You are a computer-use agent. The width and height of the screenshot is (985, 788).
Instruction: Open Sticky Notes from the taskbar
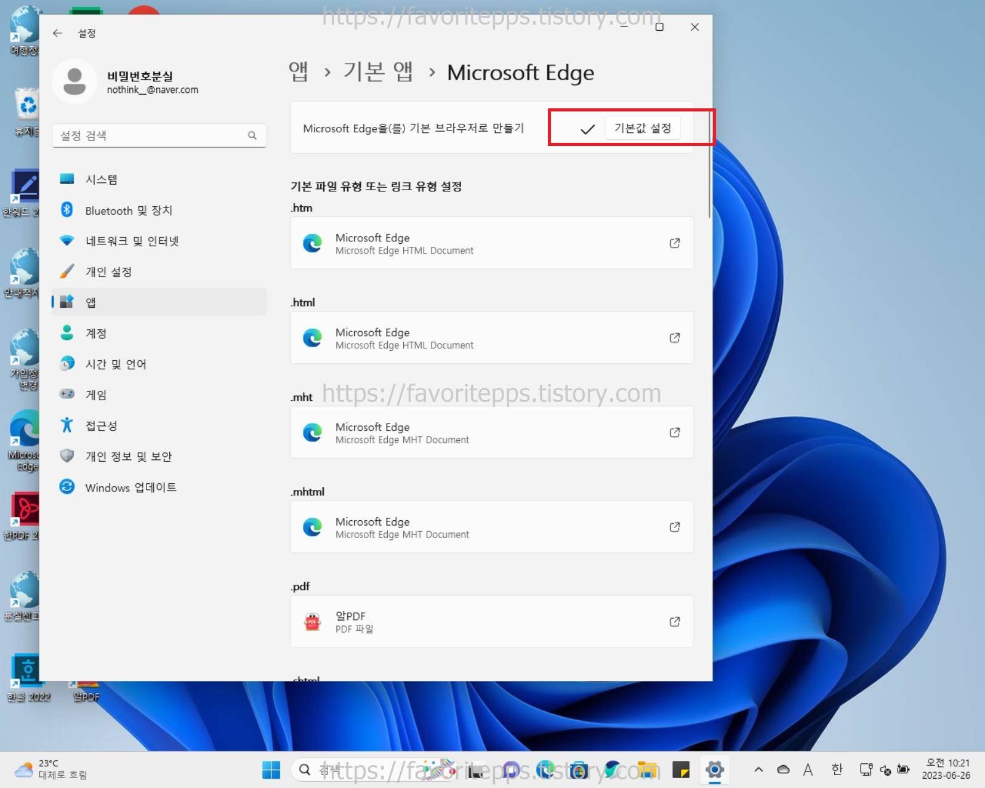point(680,770)
